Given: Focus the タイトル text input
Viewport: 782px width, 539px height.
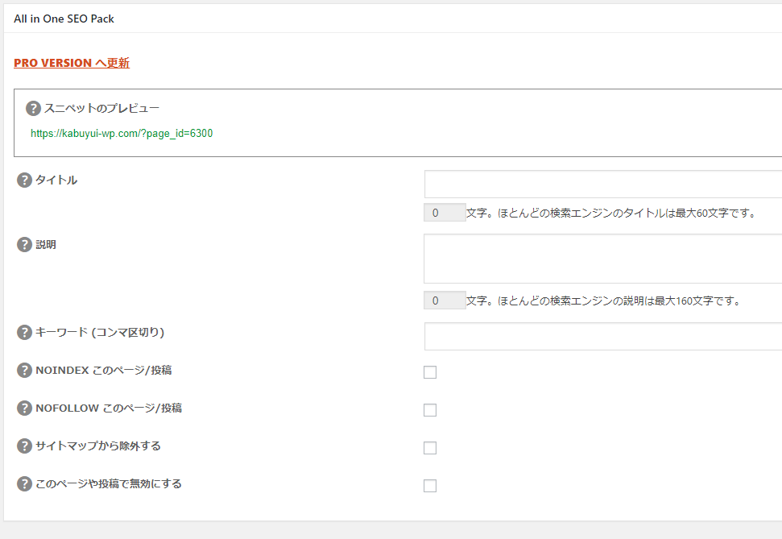Looking at the screenshot, I should (602, 184).
